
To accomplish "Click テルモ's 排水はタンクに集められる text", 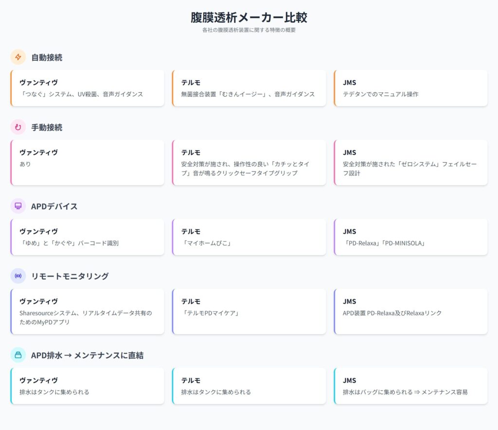I will (216, 392).
